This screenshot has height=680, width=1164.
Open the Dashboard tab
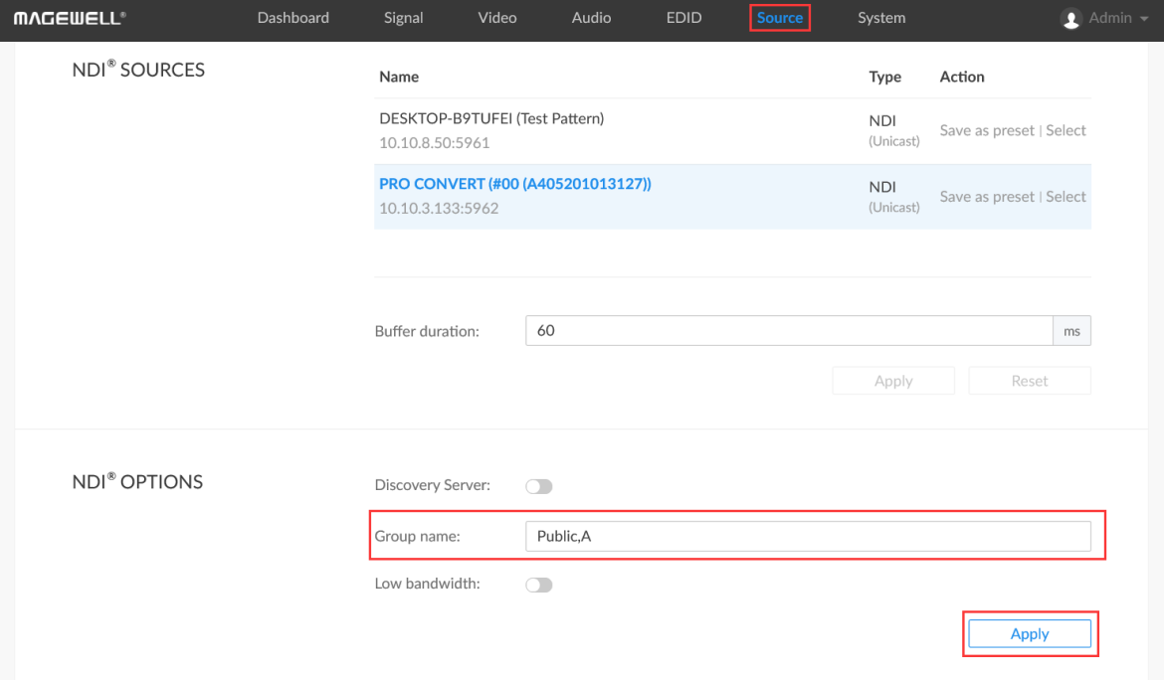click(293, 18)
